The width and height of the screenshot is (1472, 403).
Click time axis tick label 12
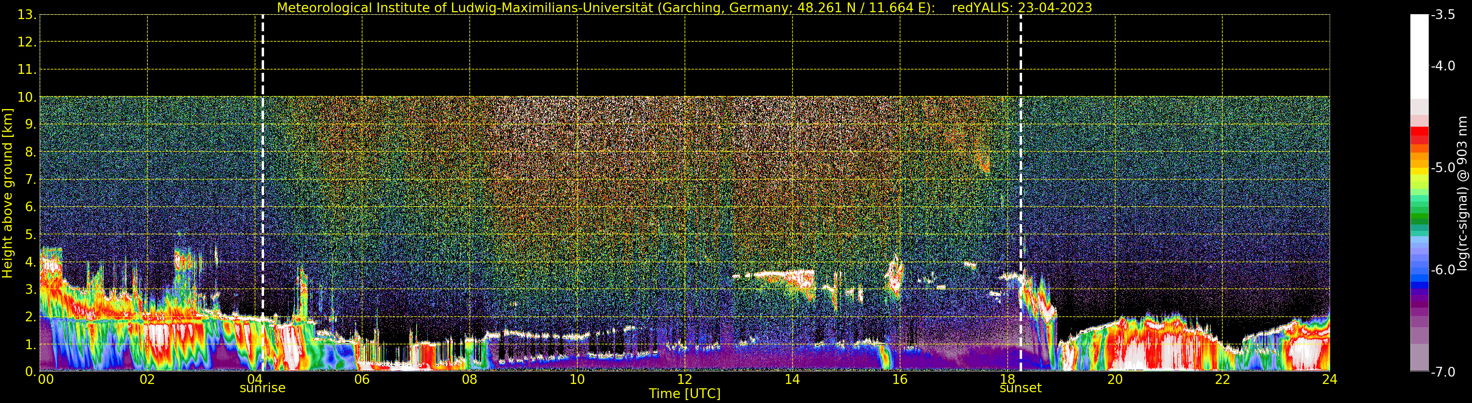tap(685, 380)
